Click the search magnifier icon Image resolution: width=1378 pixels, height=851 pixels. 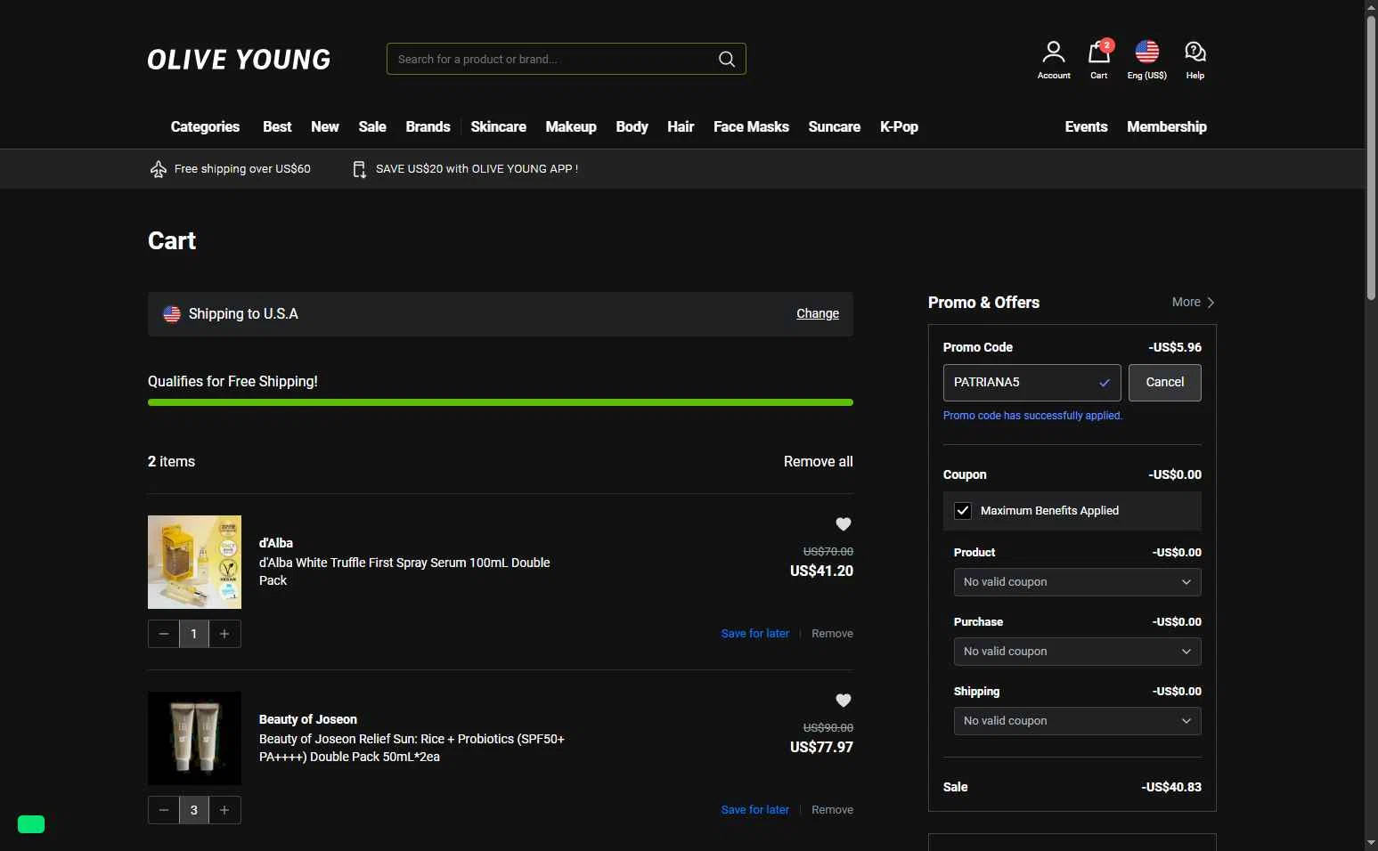[x=727, y=60]
